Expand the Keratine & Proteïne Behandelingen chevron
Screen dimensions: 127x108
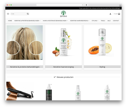pos(40,21)
